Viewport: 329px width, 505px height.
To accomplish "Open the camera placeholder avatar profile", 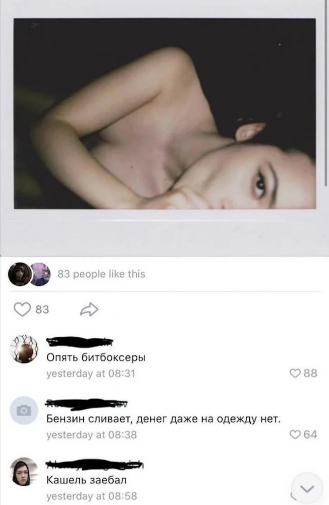I will pyautogui.click(x=24, y=410).
